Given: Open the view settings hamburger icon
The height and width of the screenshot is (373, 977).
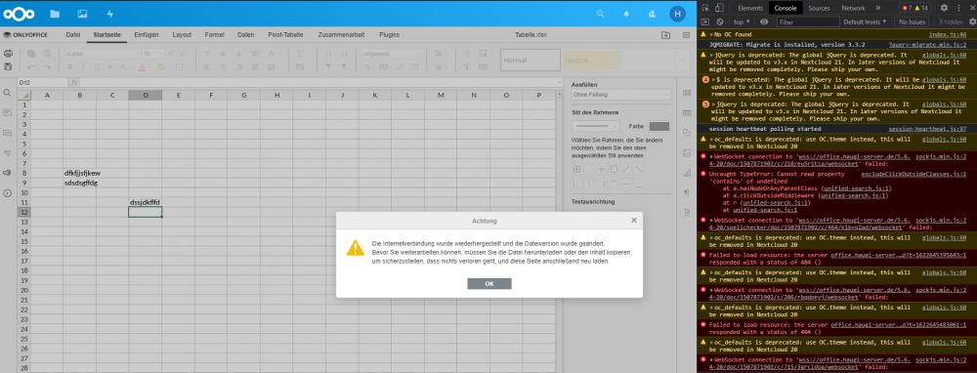Looking at the screenshot, I should click(x=686, y=35).
